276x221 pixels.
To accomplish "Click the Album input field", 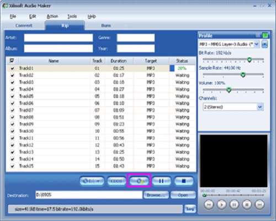I will (x=59, y=49).
